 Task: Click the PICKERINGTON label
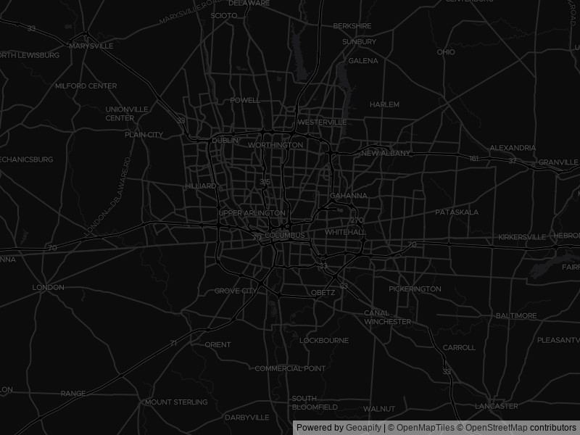[415, 289]
